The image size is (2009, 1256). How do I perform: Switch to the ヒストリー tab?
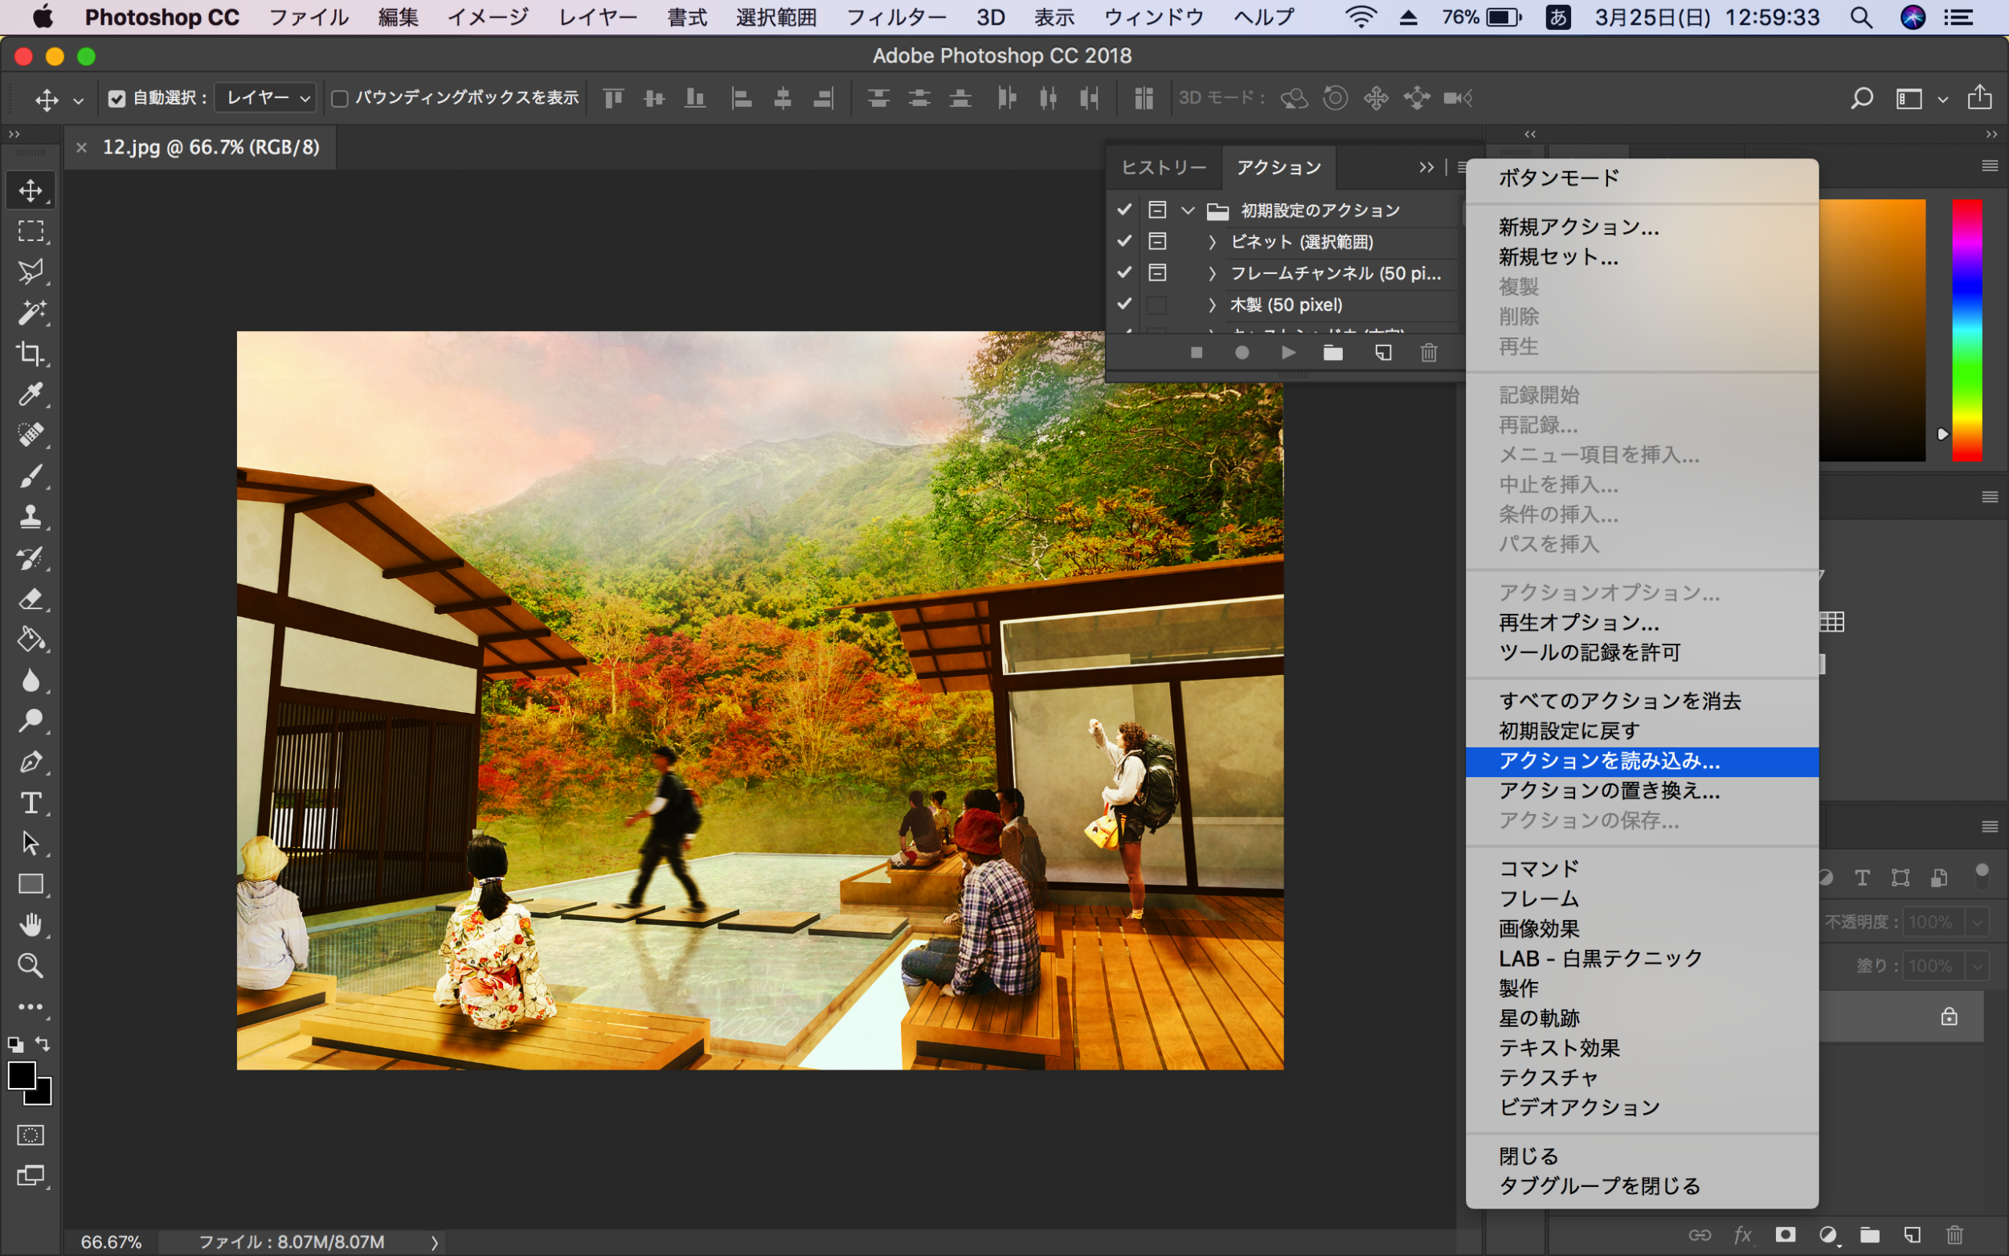click(x=1164, y=168)
